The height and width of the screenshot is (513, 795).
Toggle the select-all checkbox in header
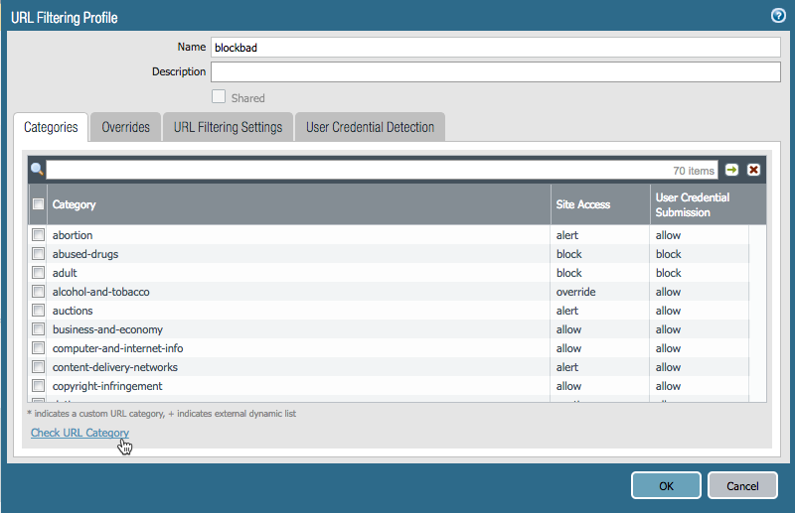(x=39, y=204)
